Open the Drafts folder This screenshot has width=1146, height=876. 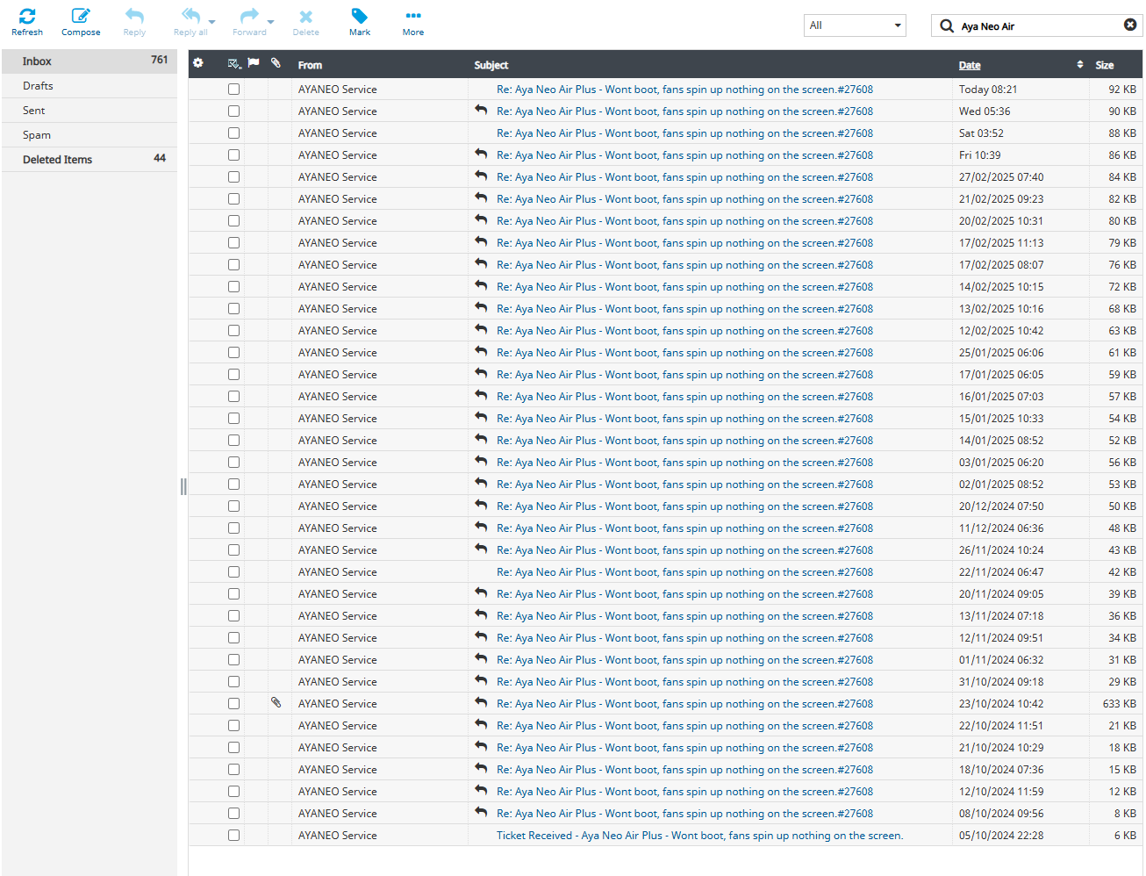90,85
